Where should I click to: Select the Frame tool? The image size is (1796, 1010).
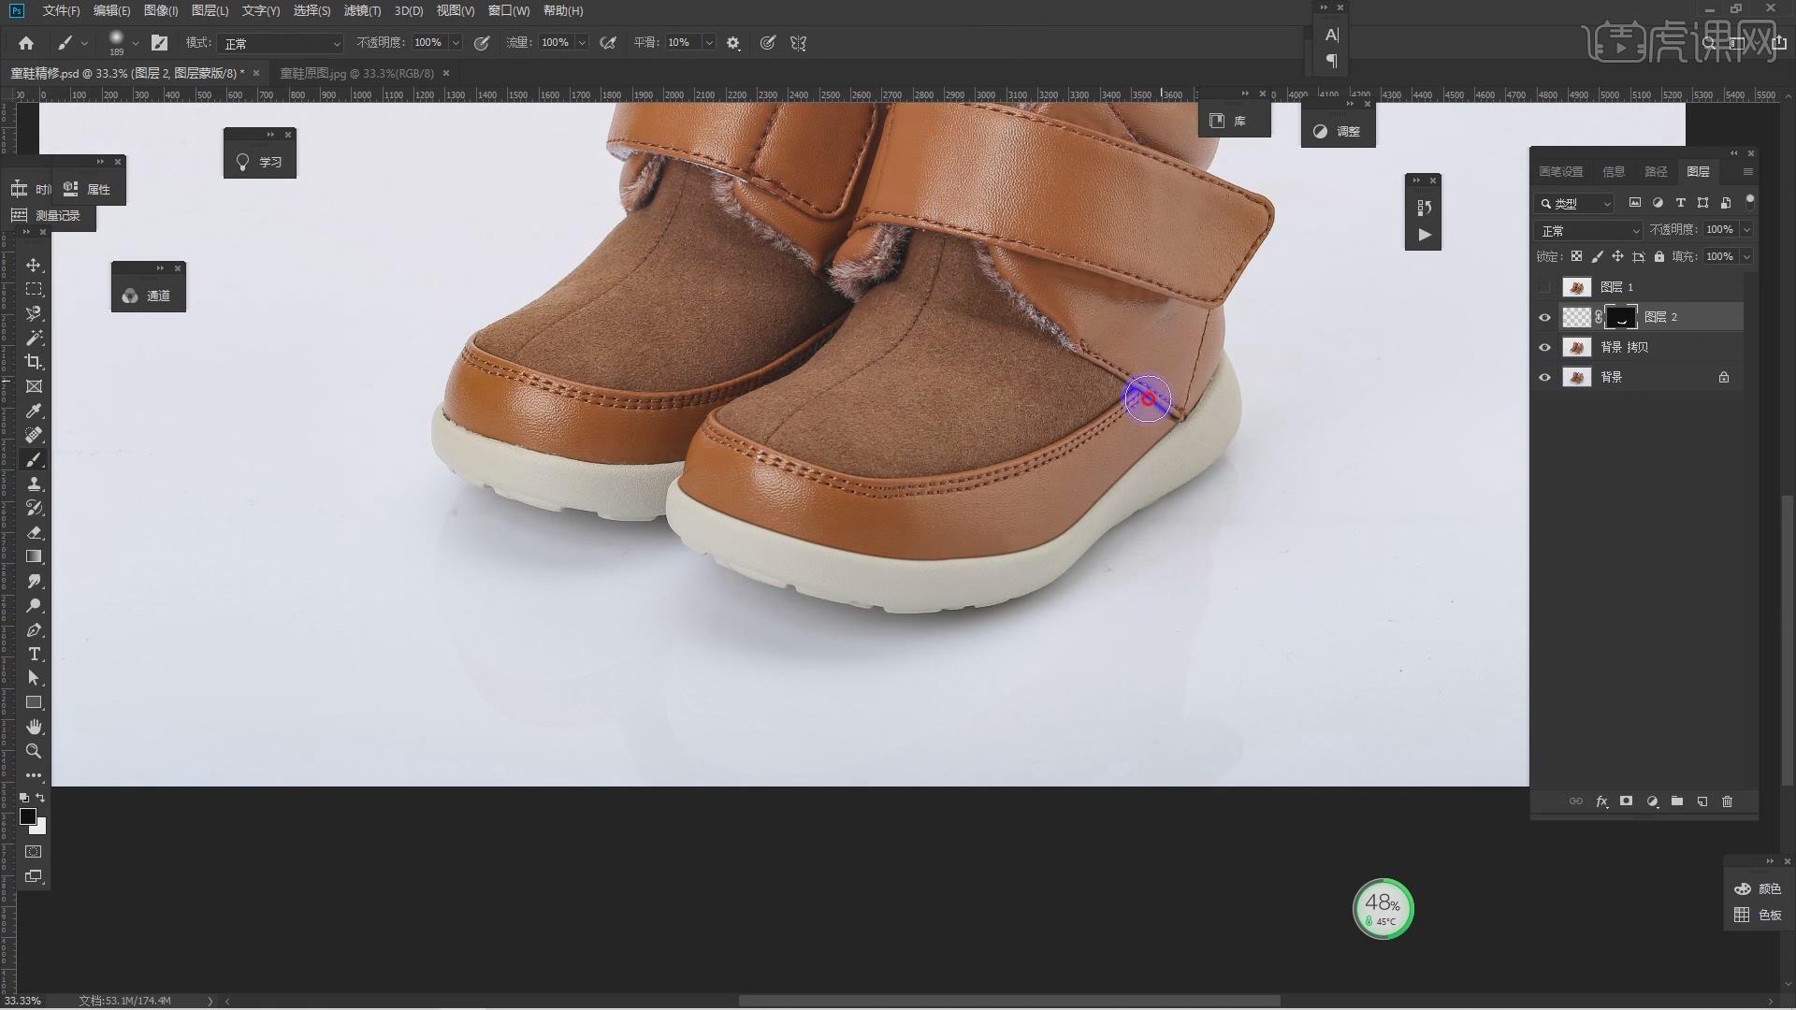(34, 386)
